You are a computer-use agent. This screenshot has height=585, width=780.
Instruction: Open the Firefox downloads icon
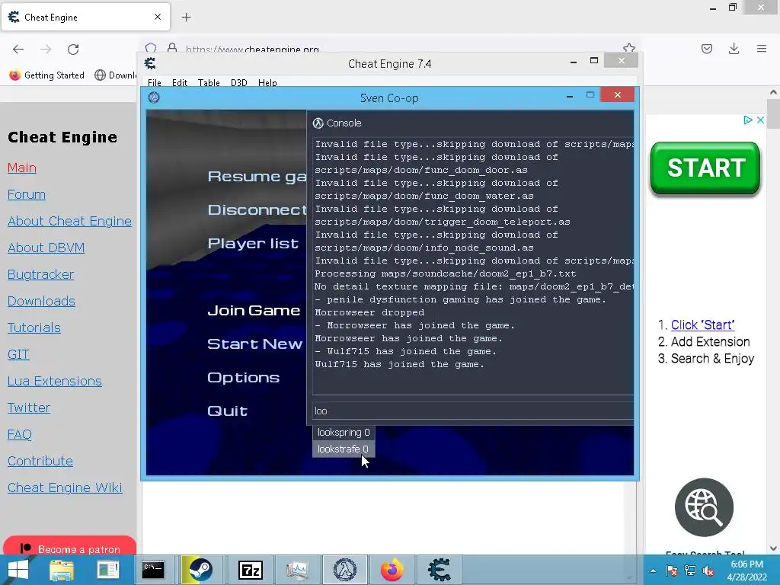734,49
